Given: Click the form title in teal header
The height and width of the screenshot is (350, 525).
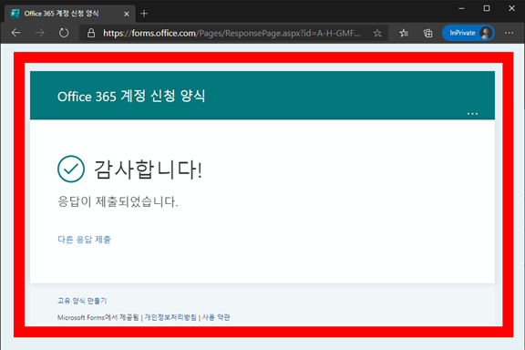Looking at the screenshot, I should click(x=131, y=97).
